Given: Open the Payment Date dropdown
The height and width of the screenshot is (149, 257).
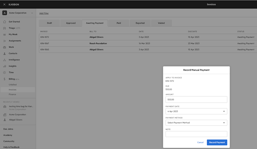Looking at the screenshot, I should click(197, 111).
